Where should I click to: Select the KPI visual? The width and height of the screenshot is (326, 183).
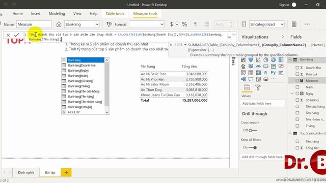[x=281, y=67]
